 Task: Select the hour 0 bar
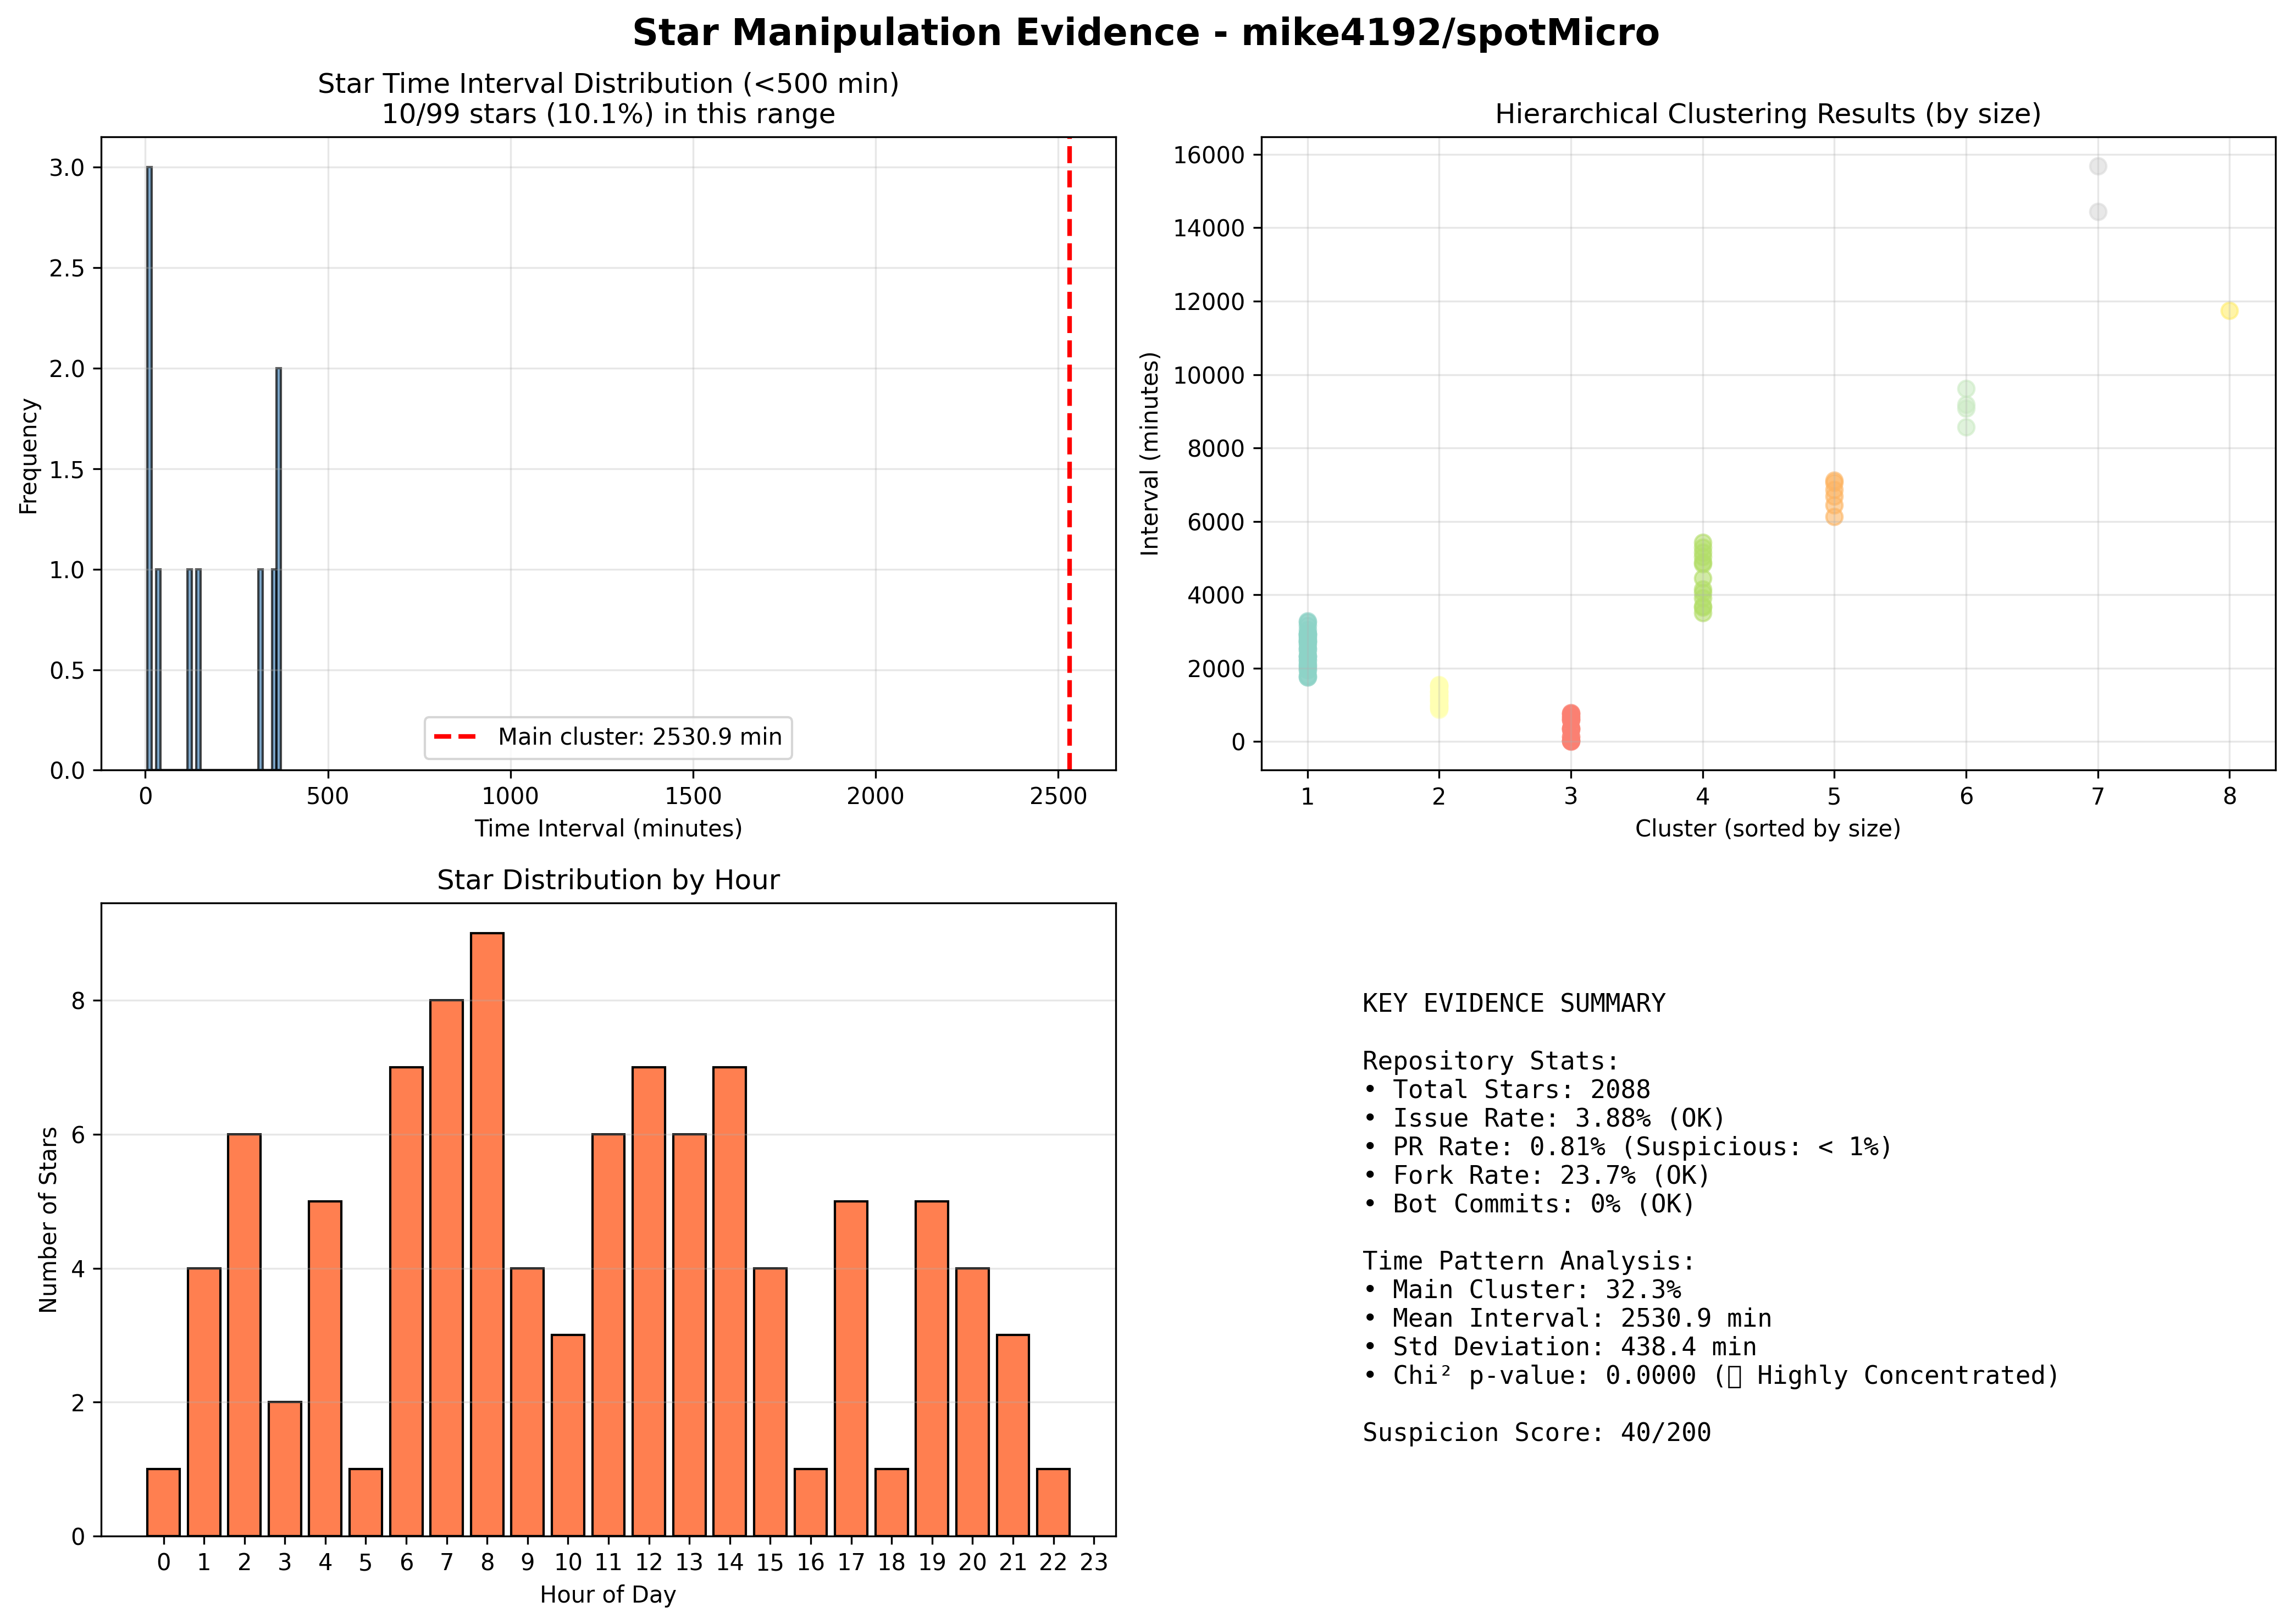[x=163, y=1502]
